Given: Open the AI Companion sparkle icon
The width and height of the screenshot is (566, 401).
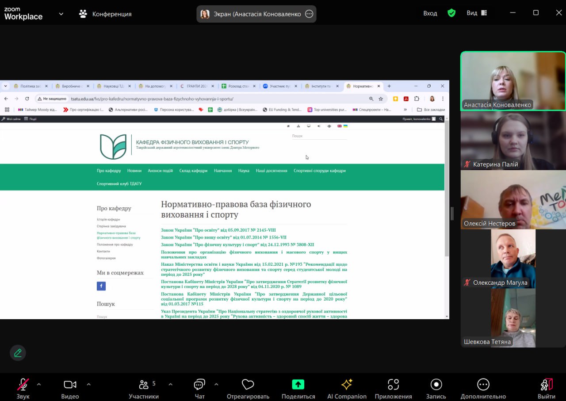Looking at the screenshot, I should pyautogui.click(x=347, y=385).
